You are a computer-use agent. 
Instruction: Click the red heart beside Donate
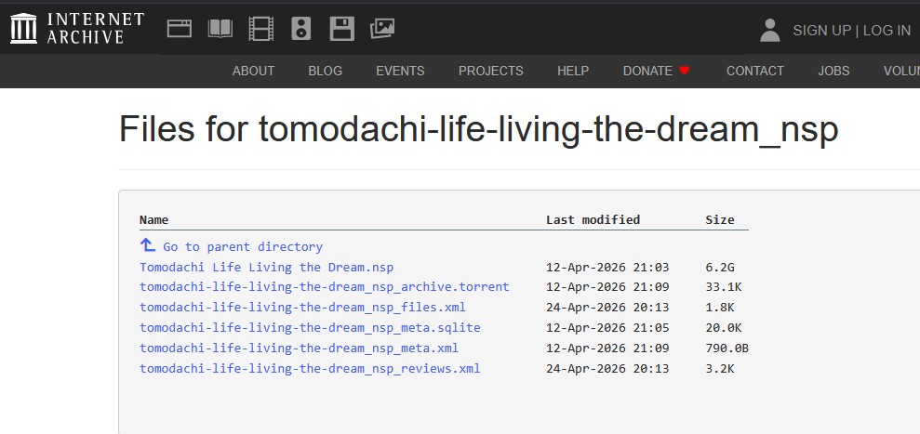[x=684, y=71]
